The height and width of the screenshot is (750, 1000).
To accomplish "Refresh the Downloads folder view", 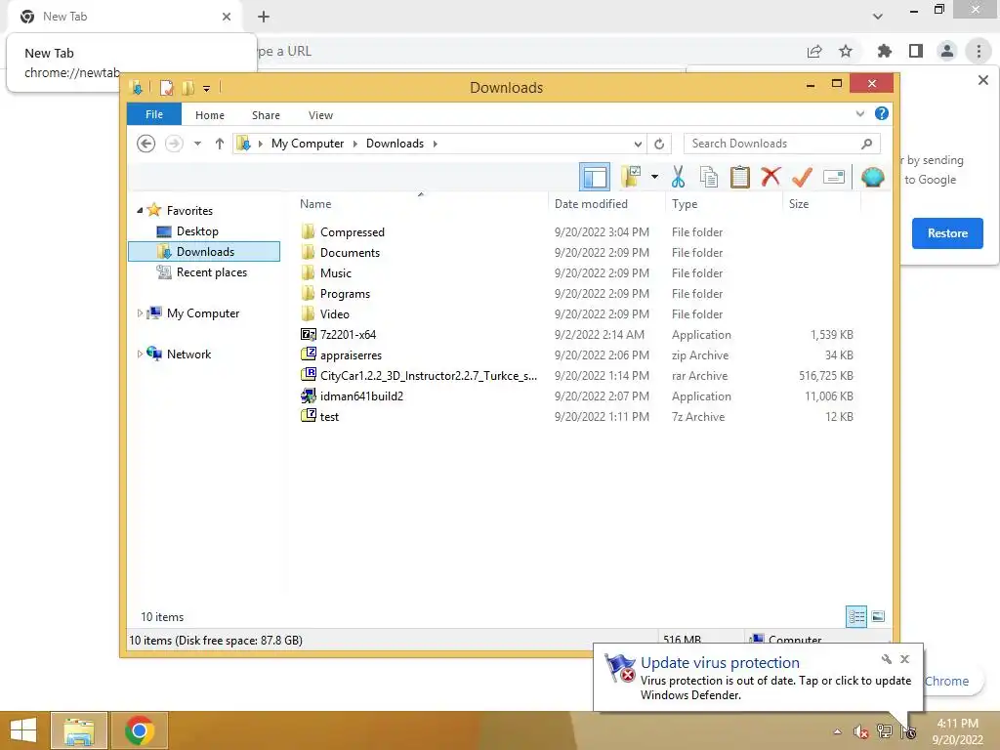I will click(x=659, y=145).
